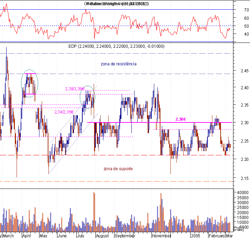The width and height of the screenshot is (250, 238).
Task: Click the 2.45 price scale value
Action: point(244,71)
